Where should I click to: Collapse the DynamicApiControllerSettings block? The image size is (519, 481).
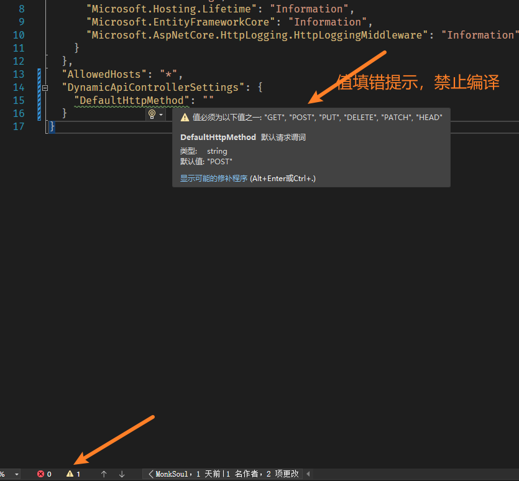tap(45, 88)
